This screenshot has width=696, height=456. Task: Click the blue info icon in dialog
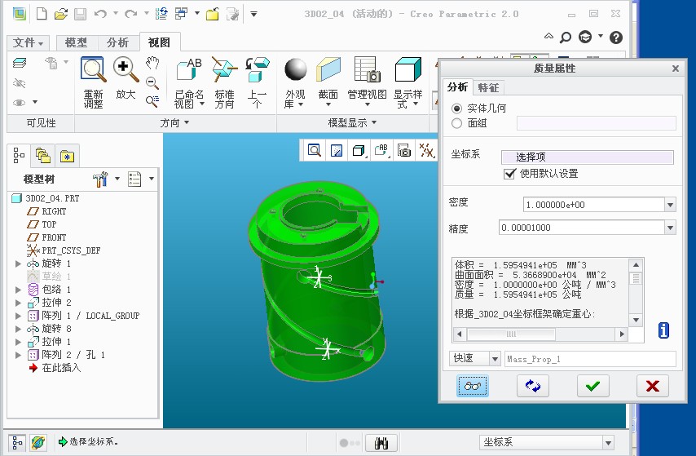click(x=663, y=330)
